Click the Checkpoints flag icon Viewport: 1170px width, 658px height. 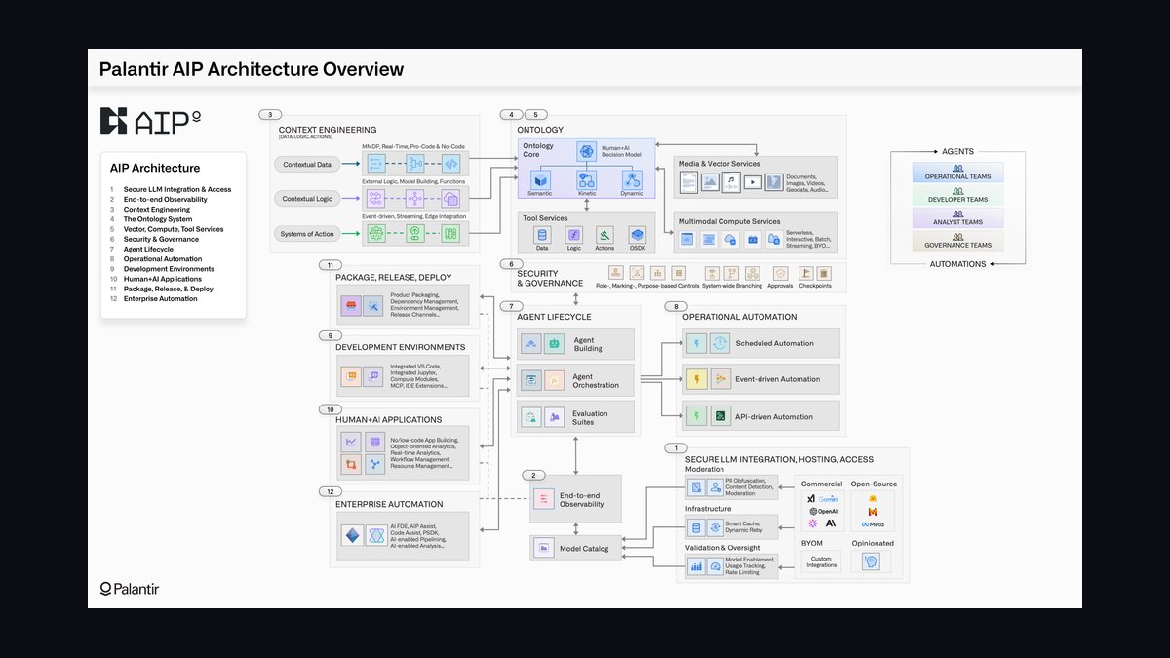(x=805, y=274)
